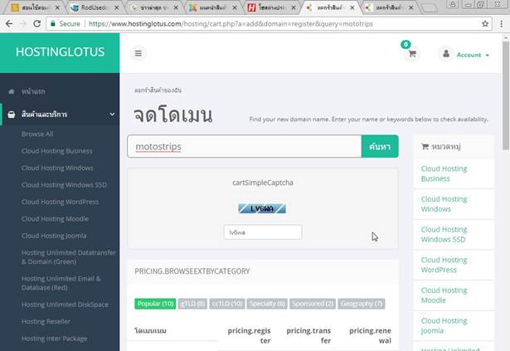
Task: Open Cloud Hosting Moodle in sidebar
Action: (55, 219)
